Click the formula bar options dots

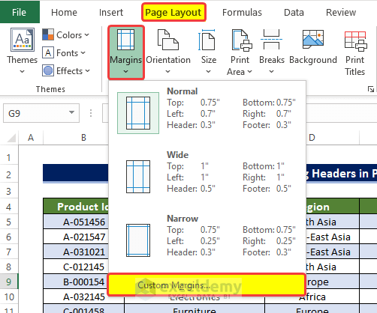coord(91,113)
